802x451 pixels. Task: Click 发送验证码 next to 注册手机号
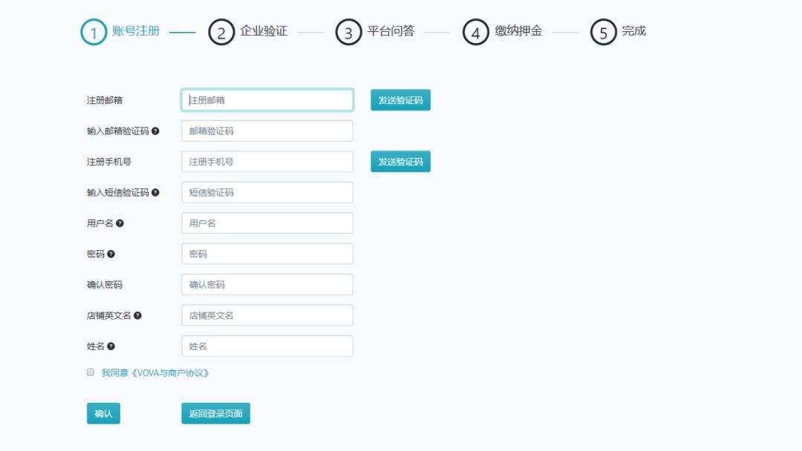click(401, 161)
